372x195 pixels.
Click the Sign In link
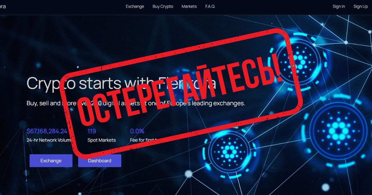[339, 6]
